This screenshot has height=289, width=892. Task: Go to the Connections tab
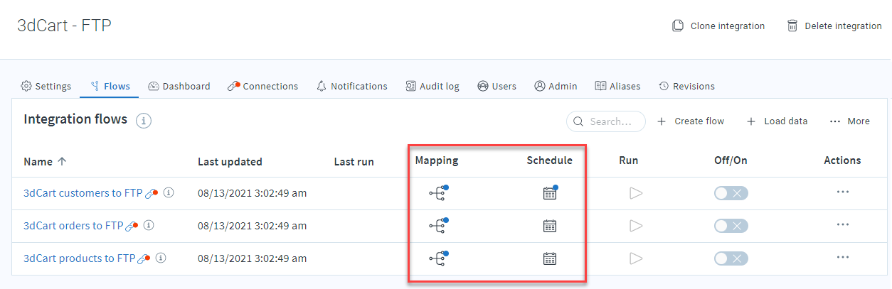point(262,86)
